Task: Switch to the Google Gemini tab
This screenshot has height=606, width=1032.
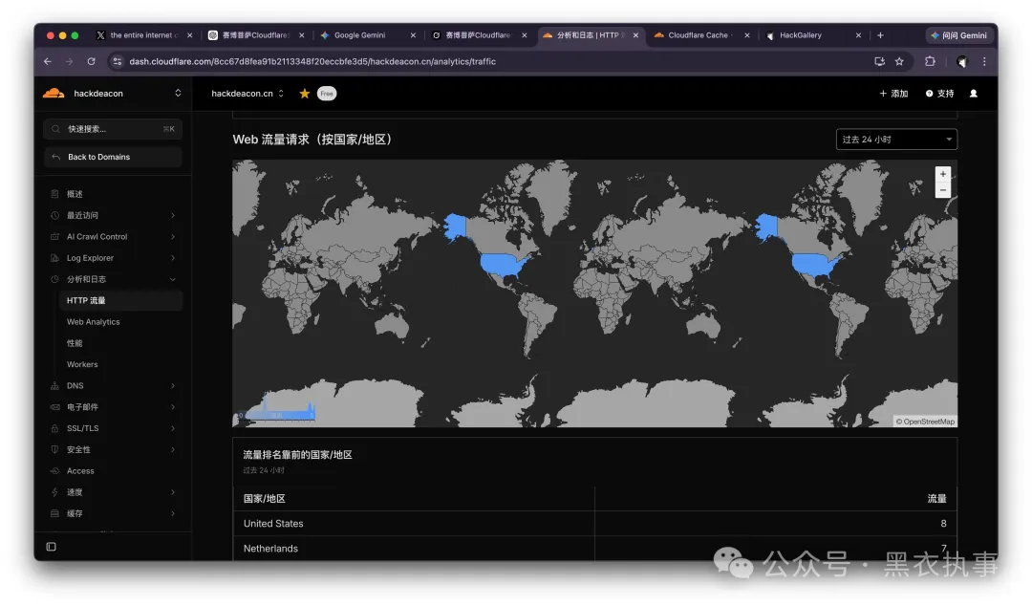Action: (x=367, y=35)
